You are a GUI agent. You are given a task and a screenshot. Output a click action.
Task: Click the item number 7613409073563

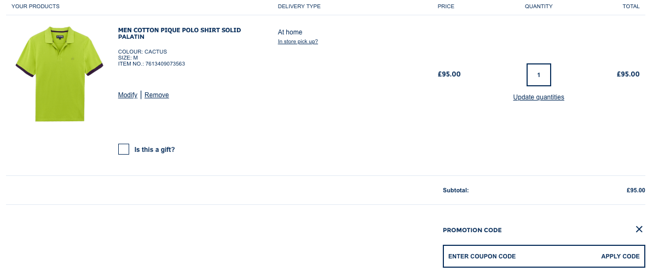pos(165,63)
